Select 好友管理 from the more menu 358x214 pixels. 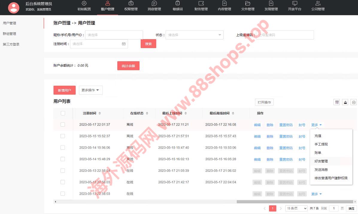tap(321, 161)
